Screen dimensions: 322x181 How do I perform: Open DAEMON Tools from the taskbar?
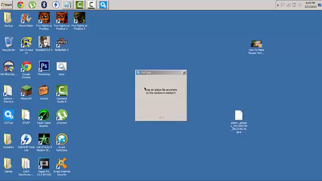coord(56,5)
